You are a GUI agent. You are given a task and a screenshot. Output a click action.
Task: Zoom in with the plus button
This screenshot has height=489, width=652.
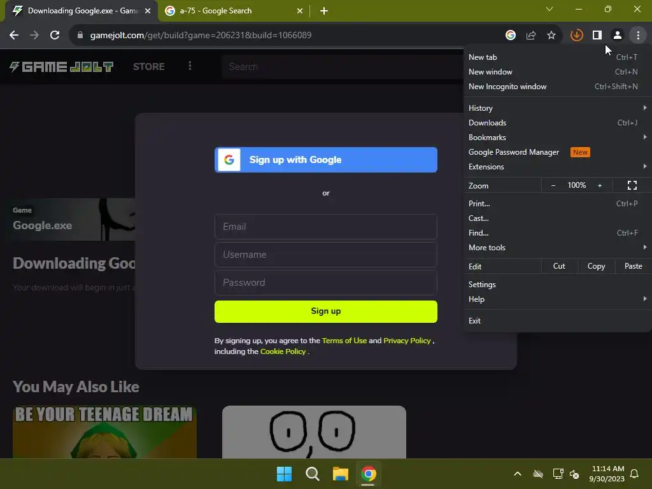[x=600, y=185]
